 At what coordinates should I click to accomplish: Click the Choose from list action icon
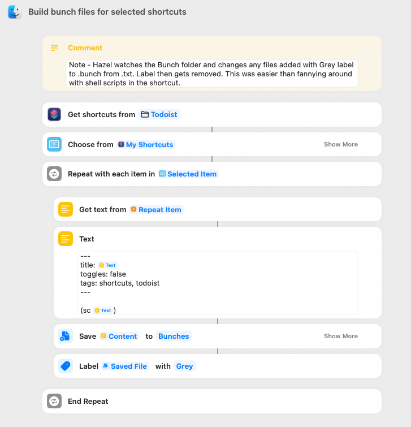click(x=54, y=144)
